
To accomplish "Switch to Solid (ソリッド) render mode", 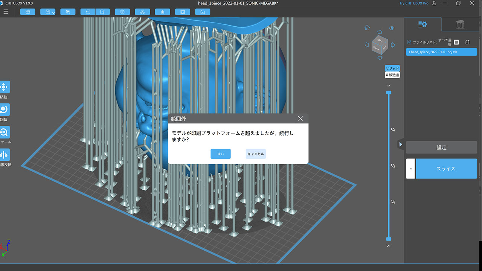I will (392, 68).
